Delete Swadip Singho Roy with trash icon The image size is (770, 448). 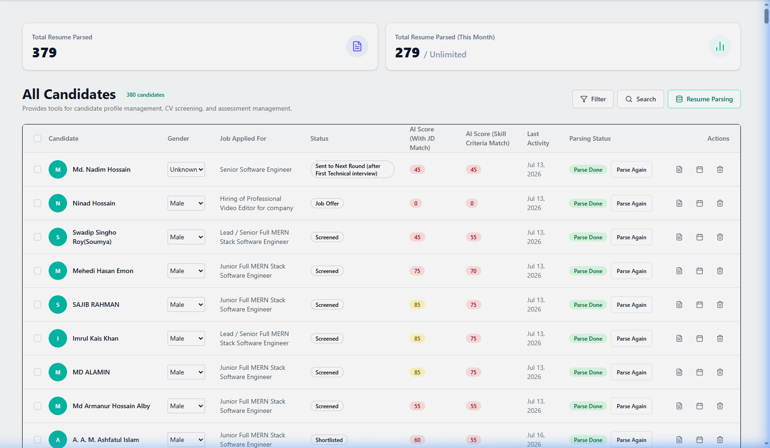(720, 237)
